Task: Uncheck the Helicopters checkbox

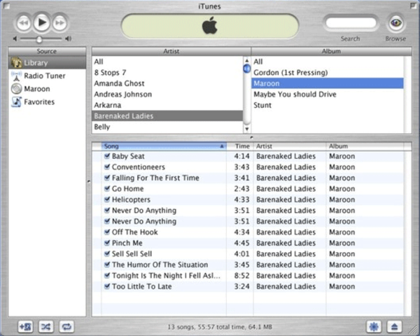Action: 107,199
